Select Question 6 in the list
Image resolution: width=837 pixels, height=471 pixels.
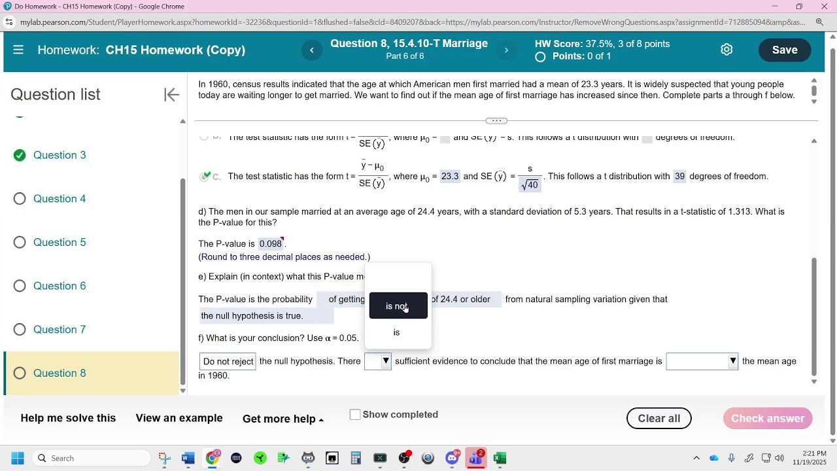60,286
